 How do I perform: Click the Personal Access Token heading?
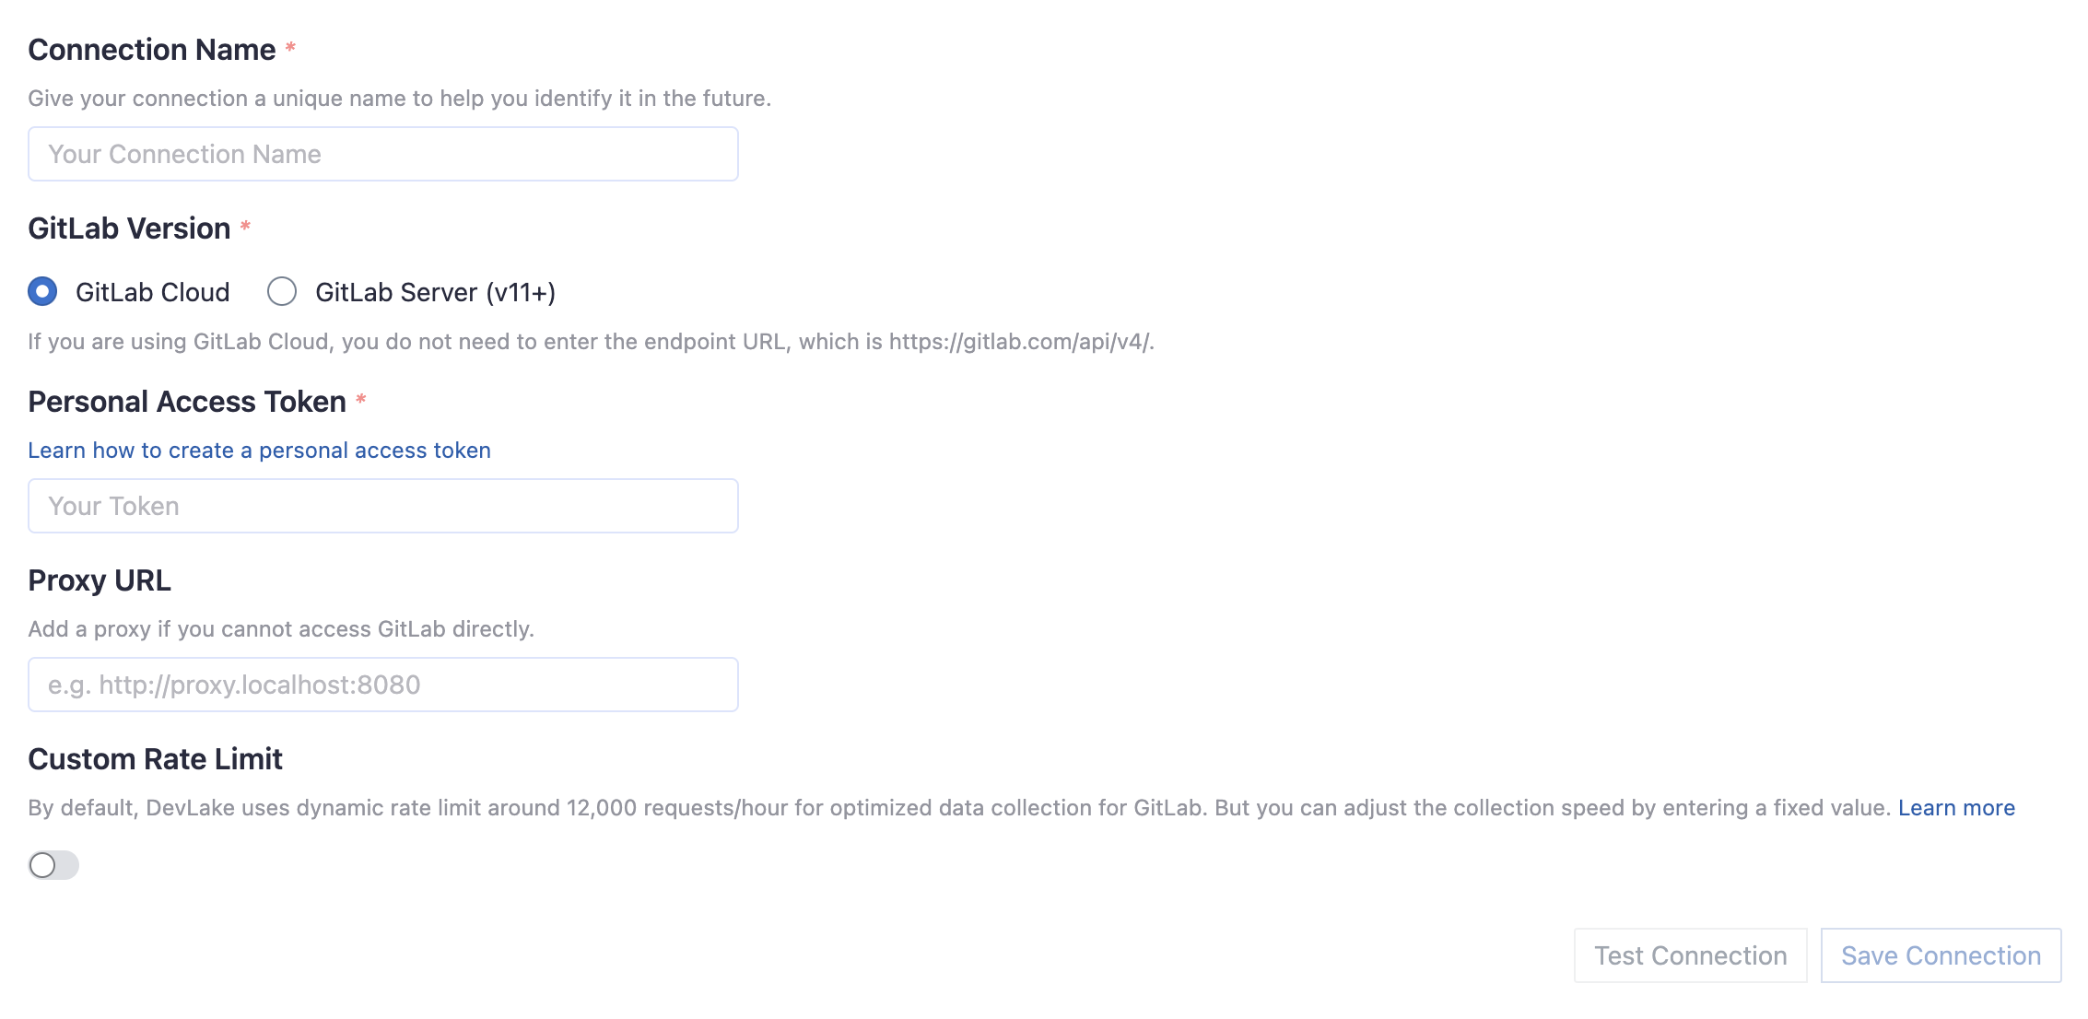tap(188, 402)
